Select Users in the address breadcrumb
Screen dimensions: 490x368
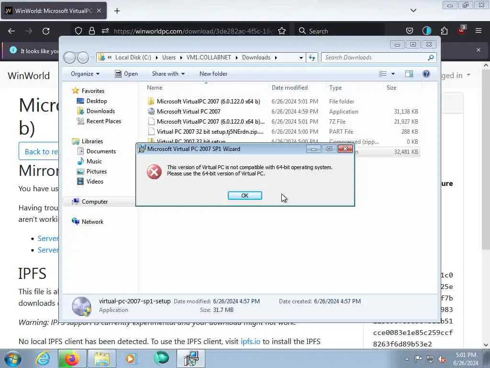pyautogui.click(x=169, y=57)
